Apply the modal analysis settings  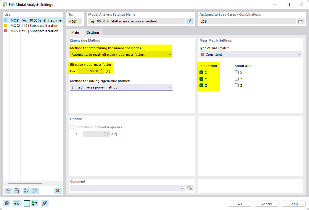(x=293, y=204)
